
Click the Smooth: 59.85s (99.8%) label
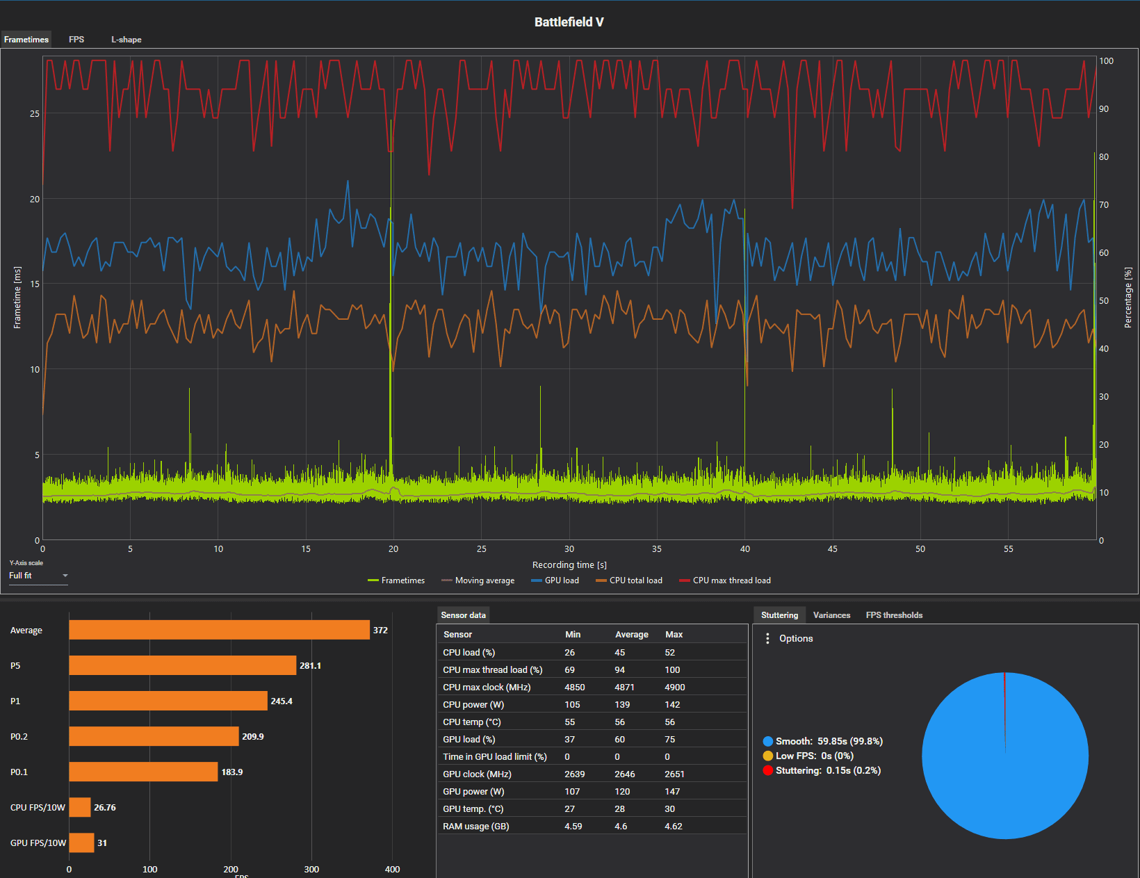829,742
